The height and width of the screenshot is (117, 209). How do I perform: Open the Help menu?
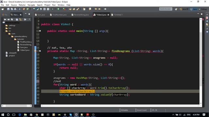pos(68,5)
